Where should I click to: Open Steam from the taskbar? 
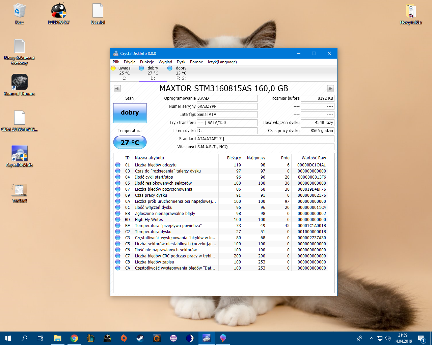140,338
